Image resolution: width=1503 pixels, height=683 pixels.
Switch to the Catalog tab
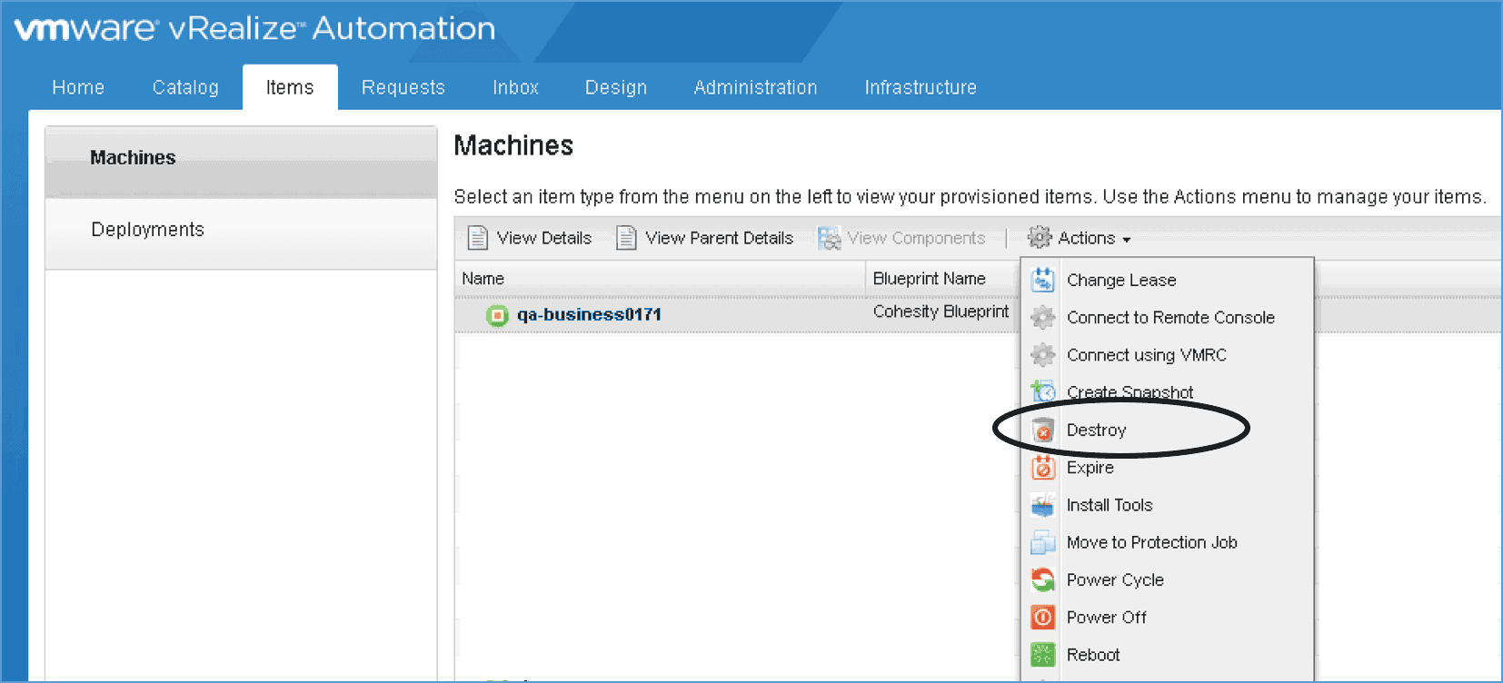click(x=185, y=87)
